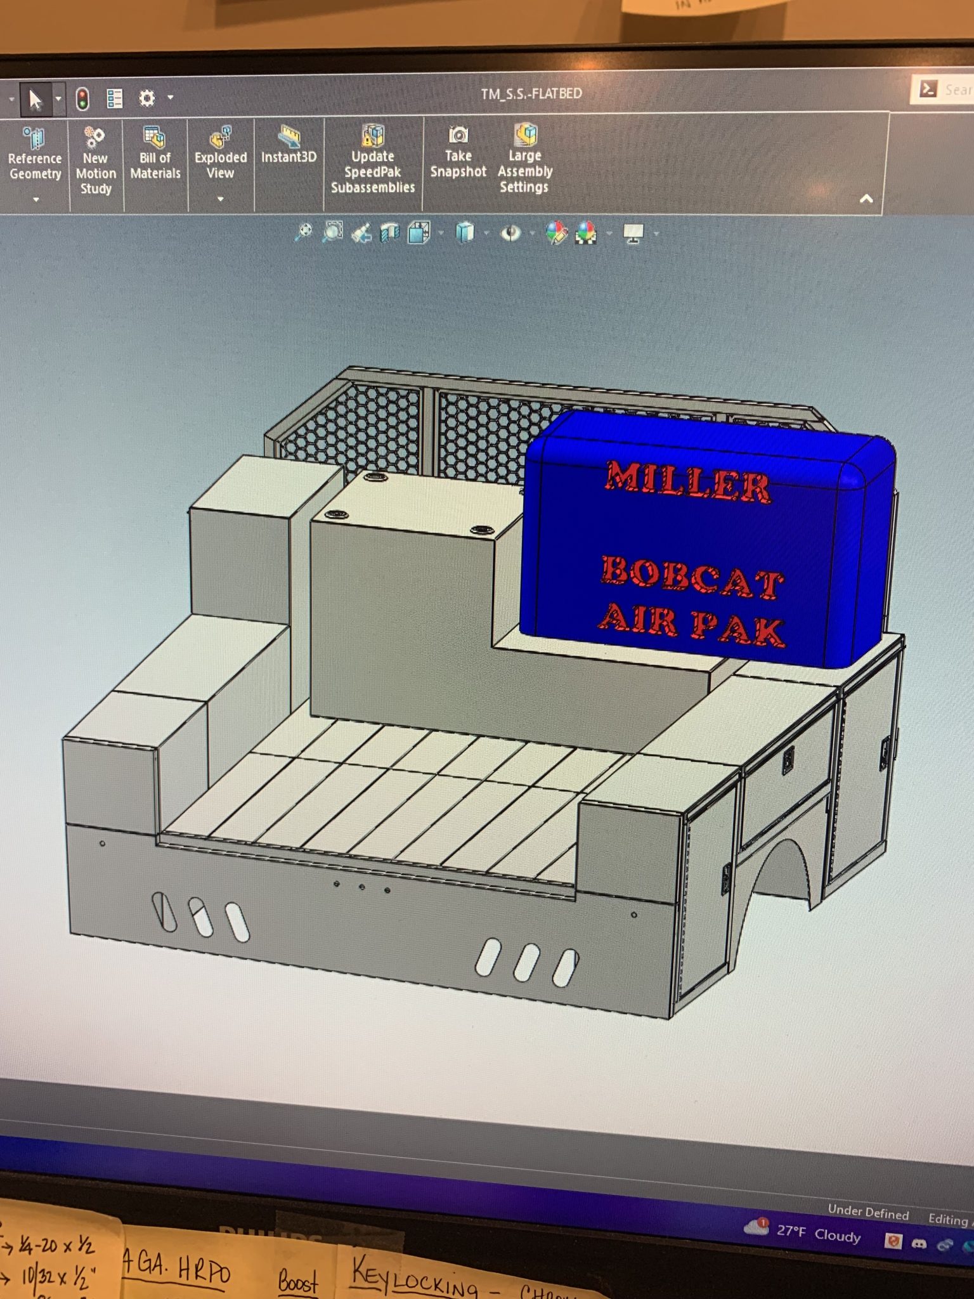974x1299 pixels.
Task: Click the Edit Appearance color ball icon
Action: point(557,233)
